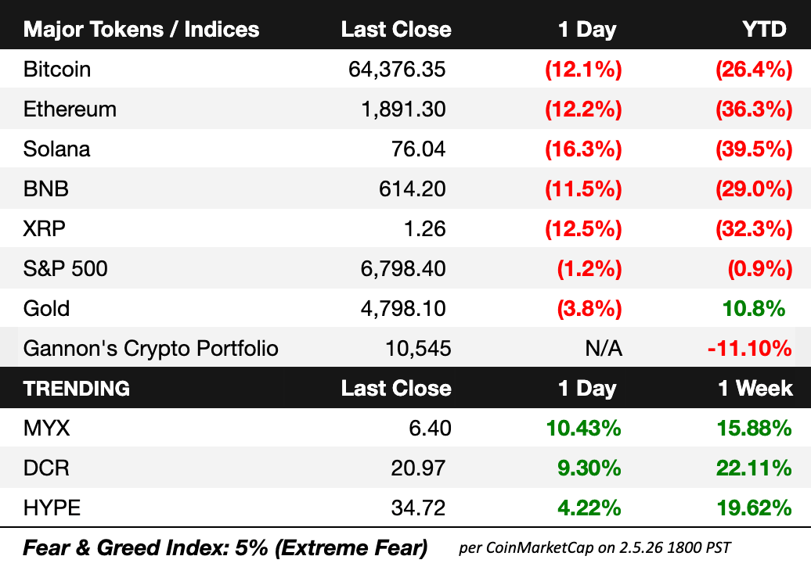
Task: Click the CoinMarketCap source note
Action: click(595, 548)
